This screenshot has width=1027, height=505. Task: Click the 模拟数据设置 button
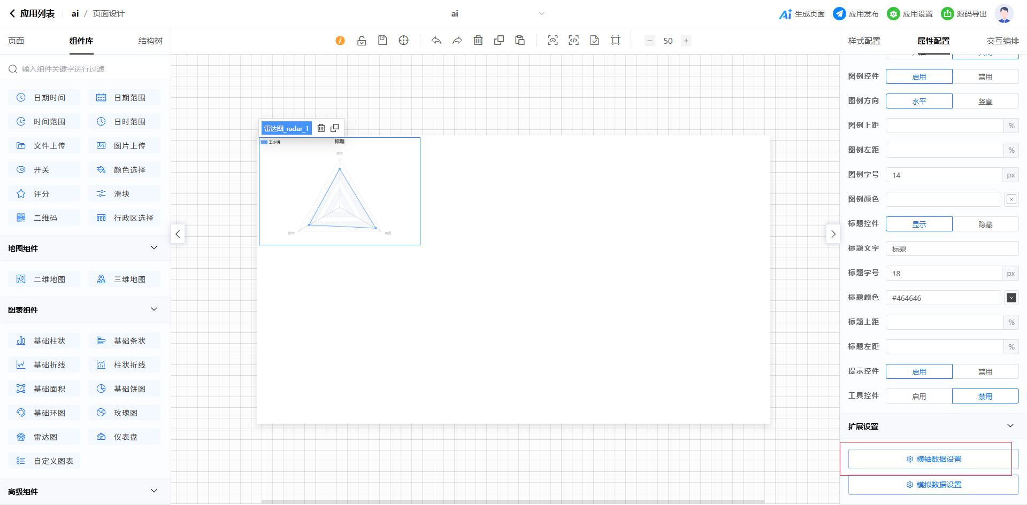(933, 485)
